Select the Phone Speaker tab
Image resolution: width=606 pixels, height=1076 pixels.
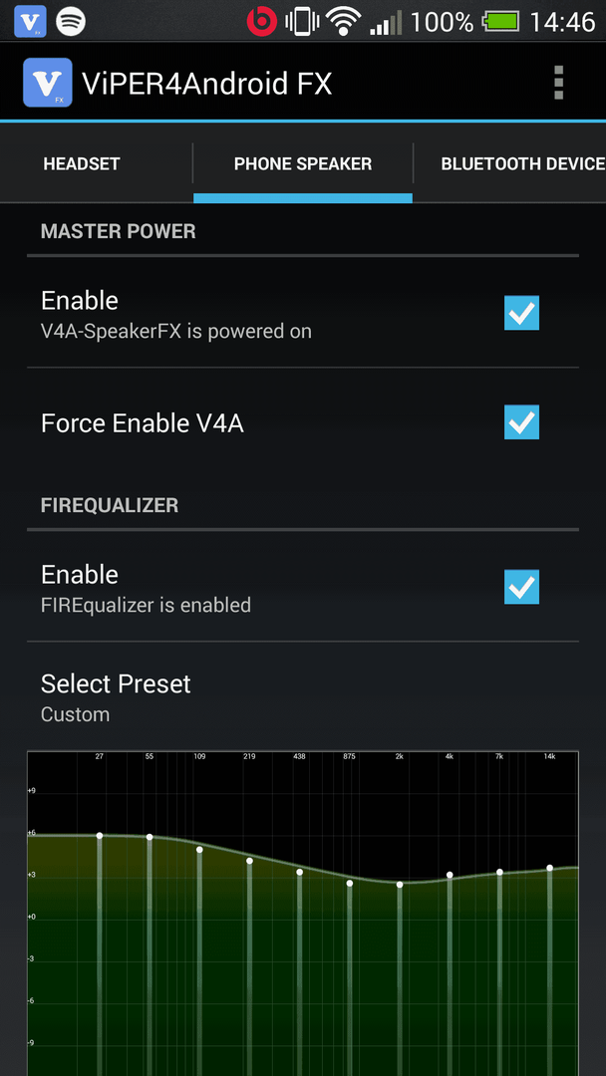tap(303, 164)
